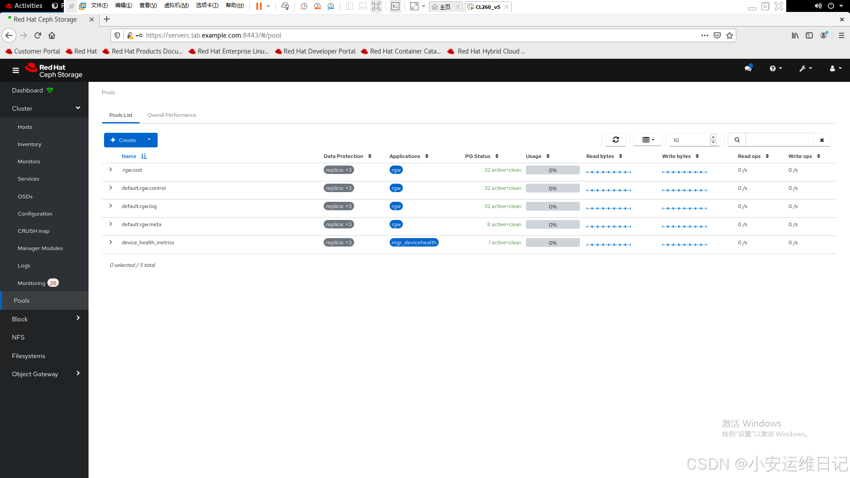Open Activities overview
850x478 pixels.
[x=24, y=6]
